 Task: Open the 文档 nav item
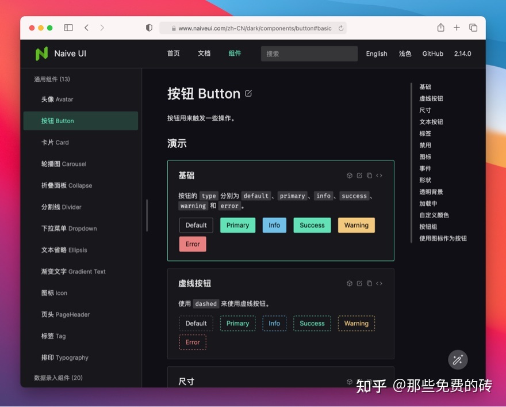pos(204,54)
